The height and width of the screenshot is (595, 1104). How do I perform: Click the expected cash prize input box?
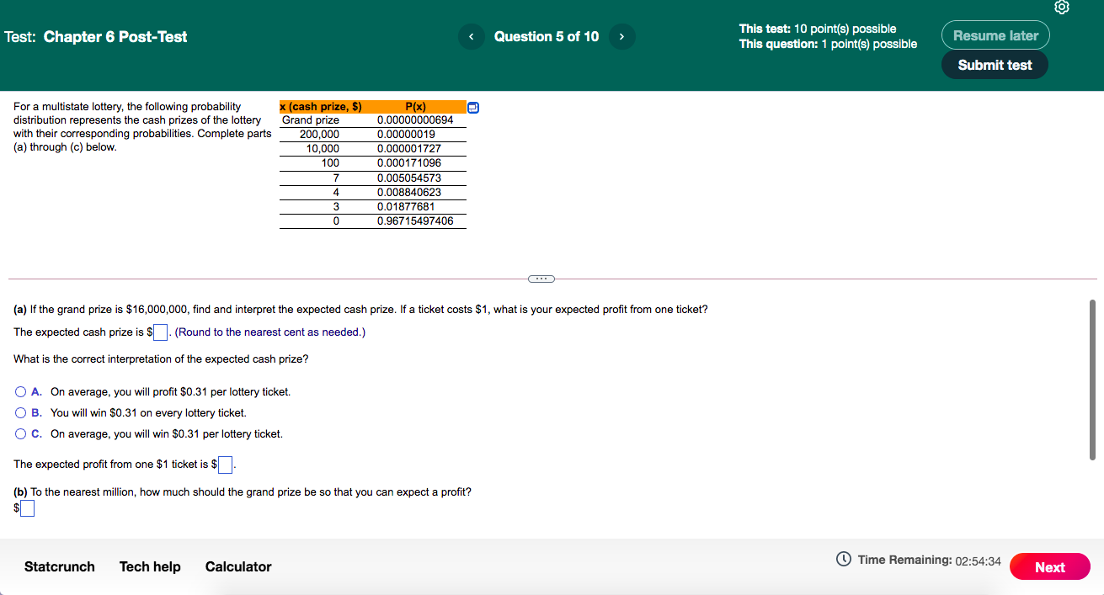pyautogui.click(x=159, y=332)
